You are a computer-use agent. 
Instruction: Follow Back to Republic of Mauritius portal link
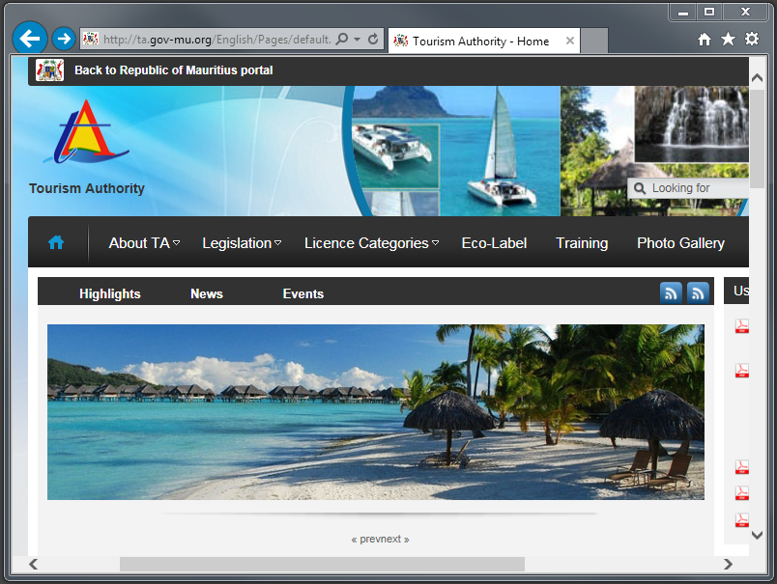tap(173, 70)
